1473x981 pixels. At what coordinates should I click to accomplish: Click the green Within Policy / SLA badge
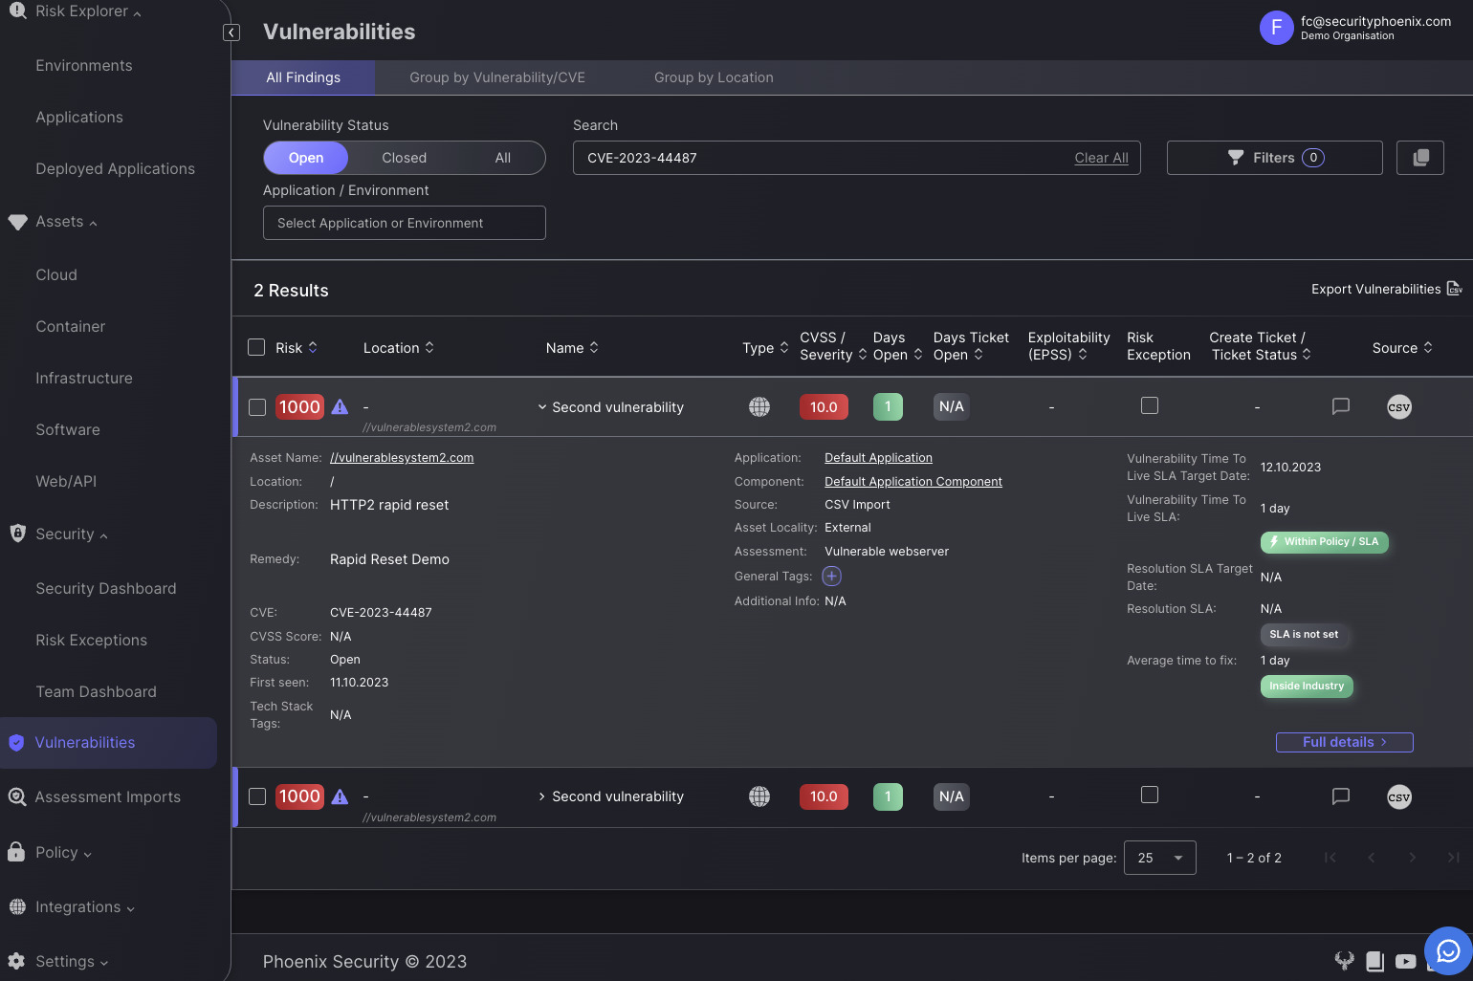pyautogui.click(x=1324, y=542)
